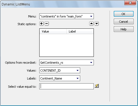Move static option down with arrow

(x=97, y=23)
